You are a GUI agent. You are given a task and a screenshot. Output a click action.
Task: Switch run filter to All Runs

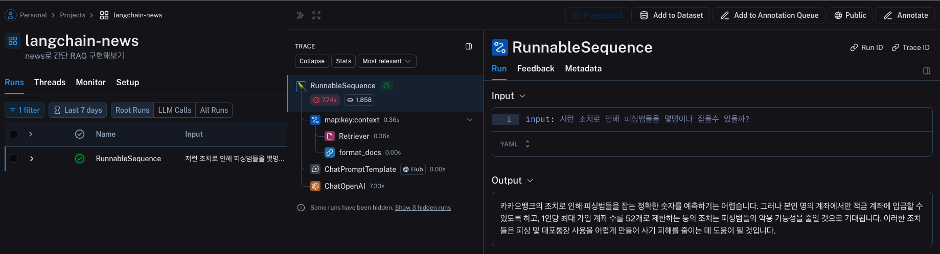coord(214,110)
